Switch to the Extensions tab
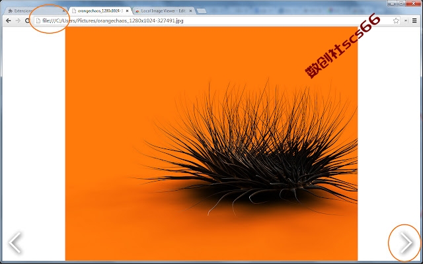The image size is (423, 264). pyautogui.click(x=36, y=11)
